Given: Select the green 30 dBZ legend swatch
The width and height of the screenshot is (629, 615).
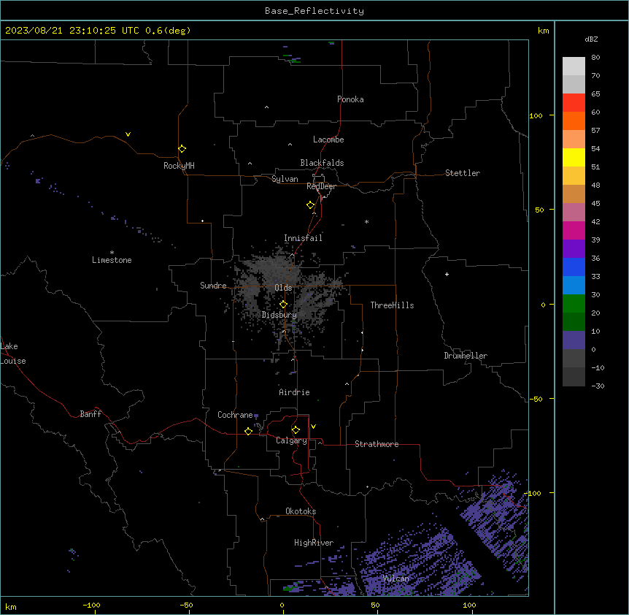Looking at the screenshot, I should (574, 304).
